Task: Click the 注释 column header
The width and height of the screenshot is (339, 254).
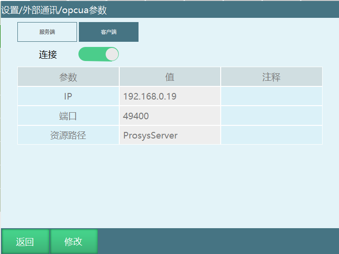Action: click(271, 77)
